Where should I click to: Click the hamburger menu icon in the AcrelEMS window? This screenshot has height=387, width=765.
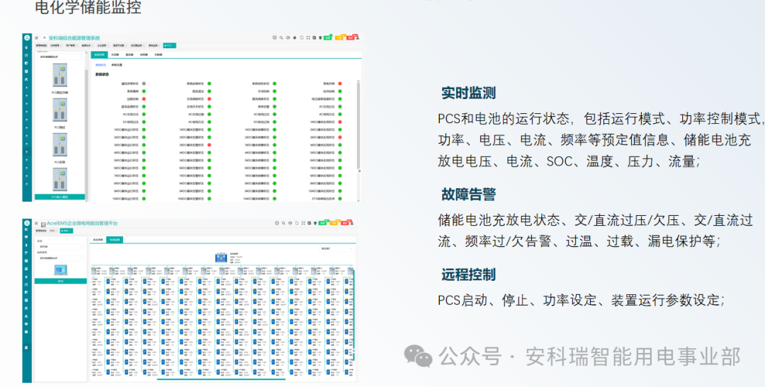tap(36, 224)
